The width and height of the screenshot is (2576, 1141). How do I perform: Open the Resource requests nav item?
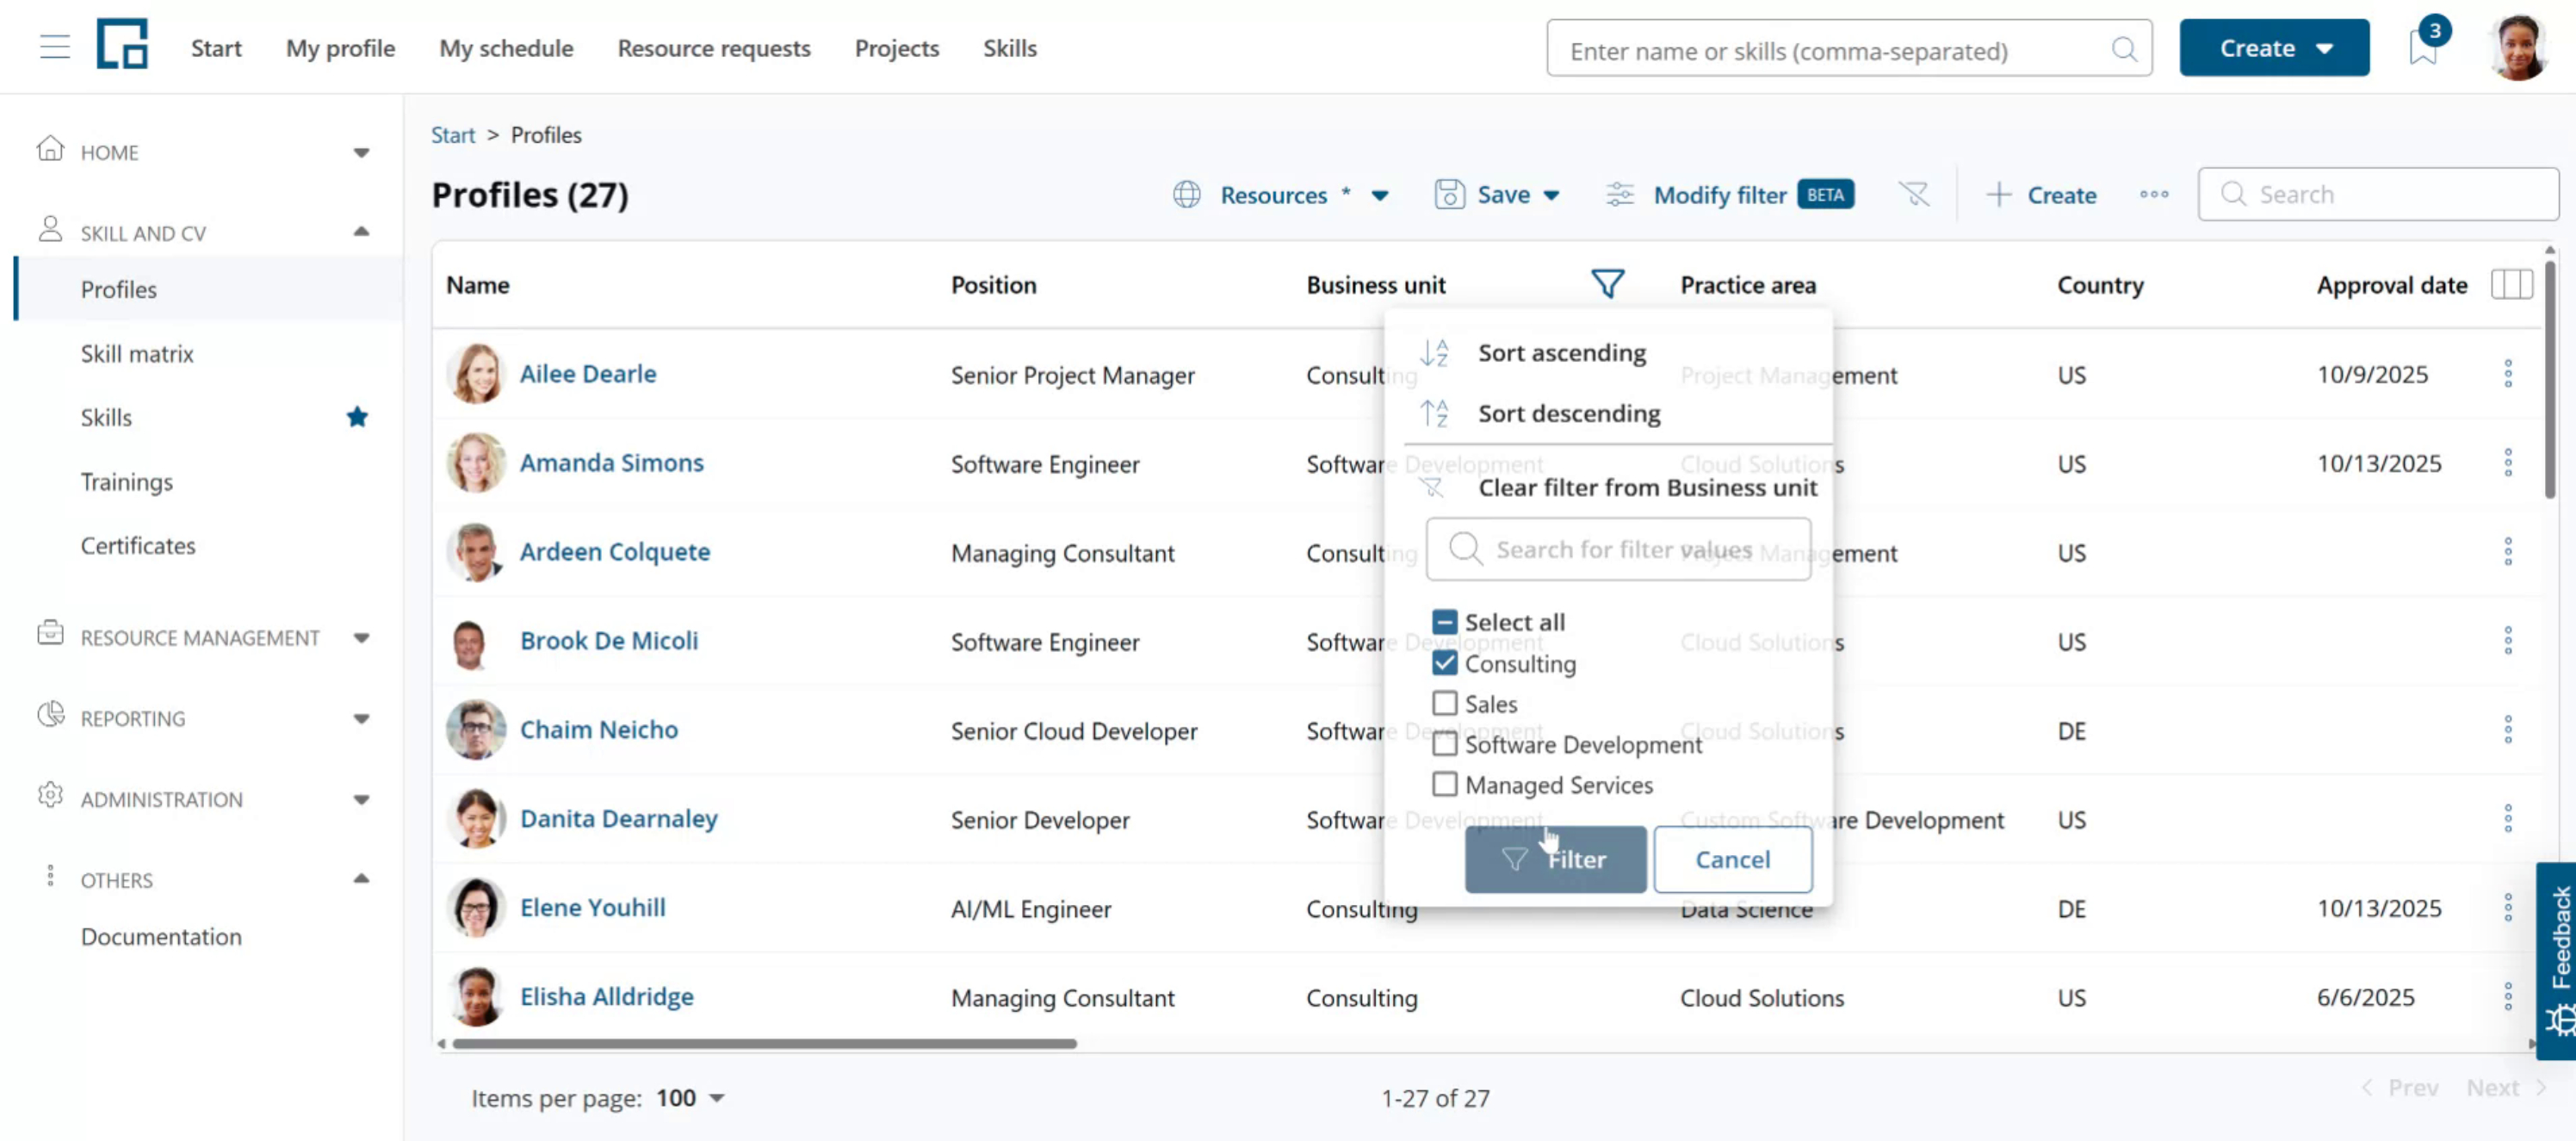point(713,48)
